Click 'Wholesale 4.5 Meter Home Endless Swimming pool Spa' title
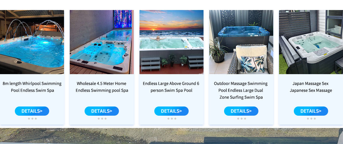Viewport: 343px width, 144px height. (x=102, y=87)
